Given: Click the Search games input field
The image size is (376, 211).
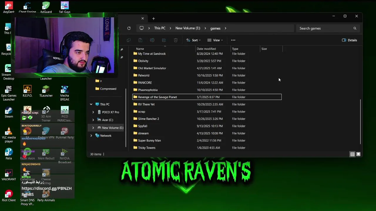Looking at the screenshot, I should [325, 28].
